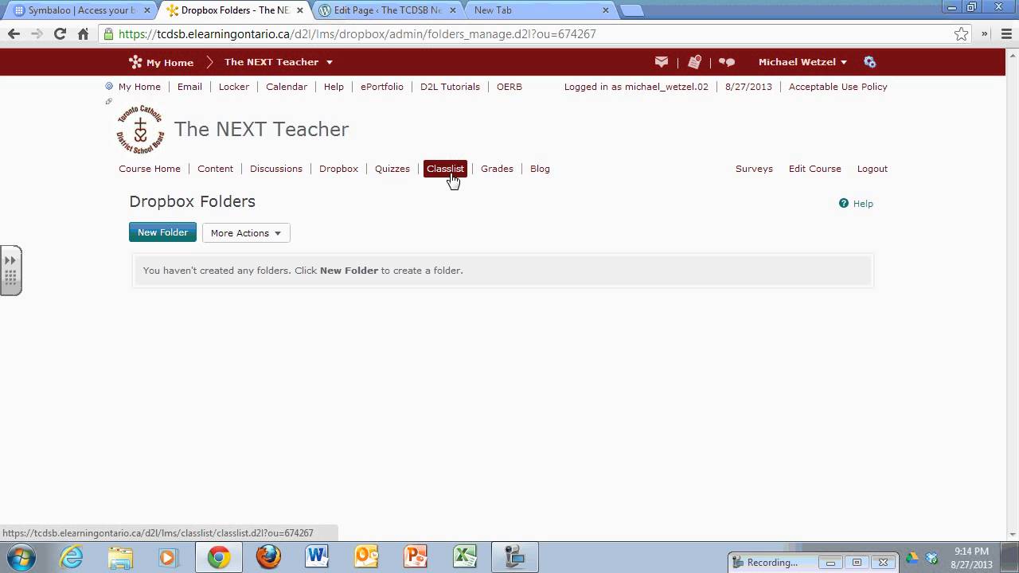Open the More Actions dropdown

tap(246, 233)
